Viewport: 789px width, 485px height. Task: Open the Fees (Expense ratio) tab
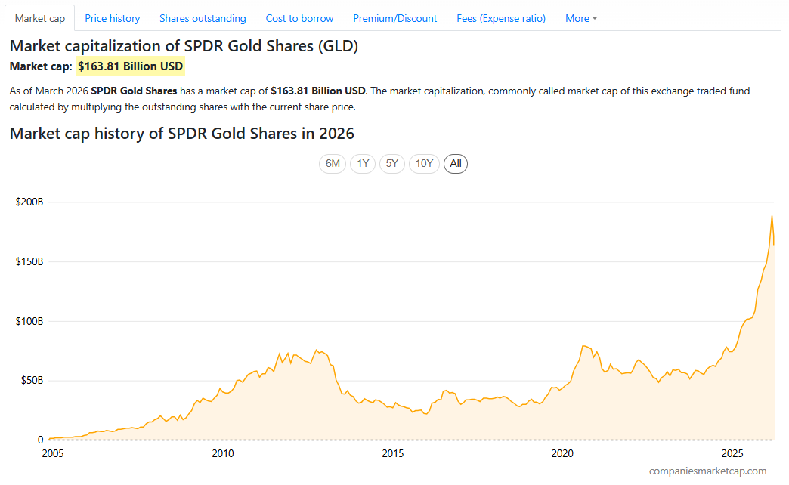coord(500,18)
